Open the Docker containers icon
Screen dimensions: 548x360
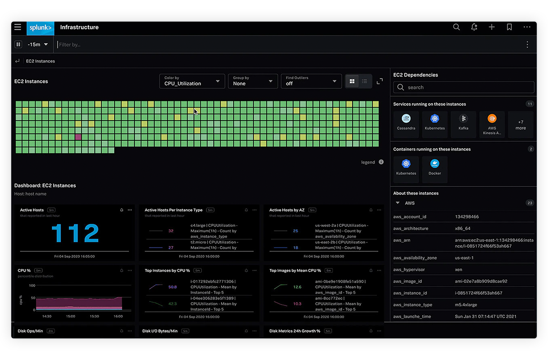tap(434, 169)
